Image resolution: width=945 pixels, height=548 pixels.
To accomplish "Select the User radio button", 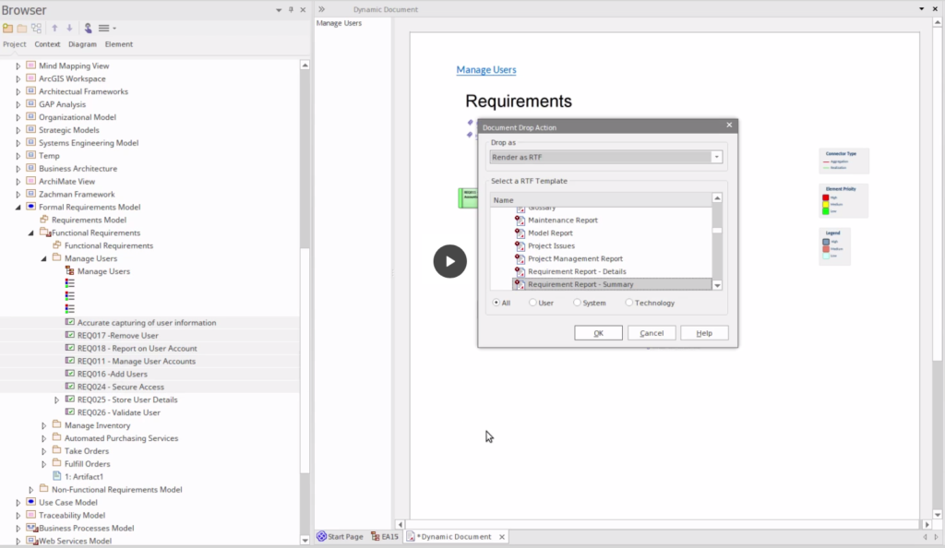I will (533, 303).
